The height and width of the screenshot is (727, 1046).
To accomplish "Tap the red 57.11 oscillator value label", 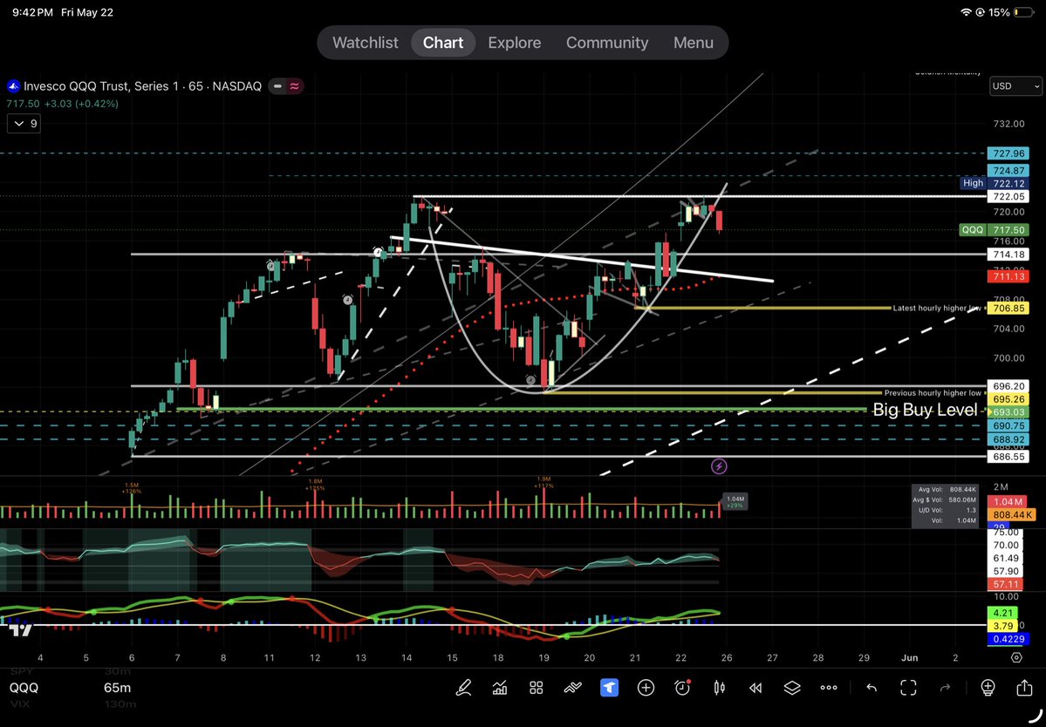I will [x=1005, y=584].
